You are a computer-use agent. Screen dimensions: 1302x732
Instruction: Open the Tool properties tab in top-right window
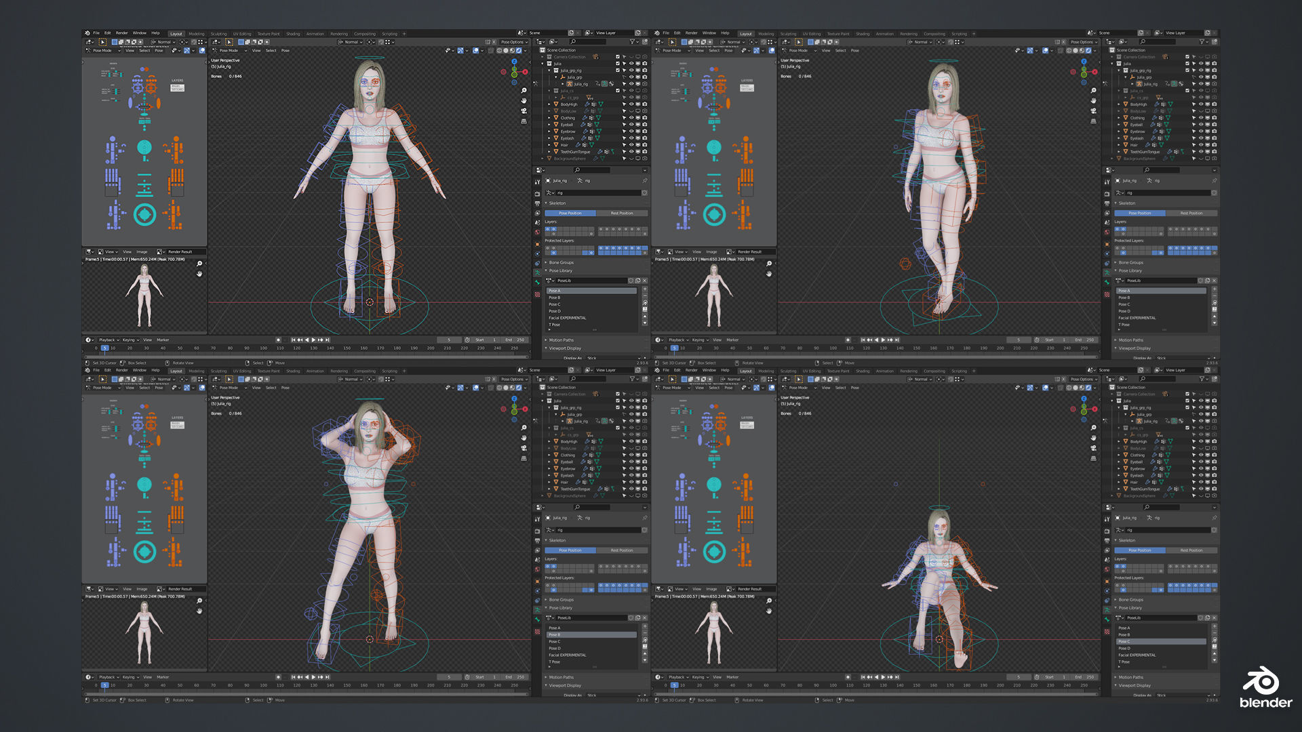click(1107, 182)
